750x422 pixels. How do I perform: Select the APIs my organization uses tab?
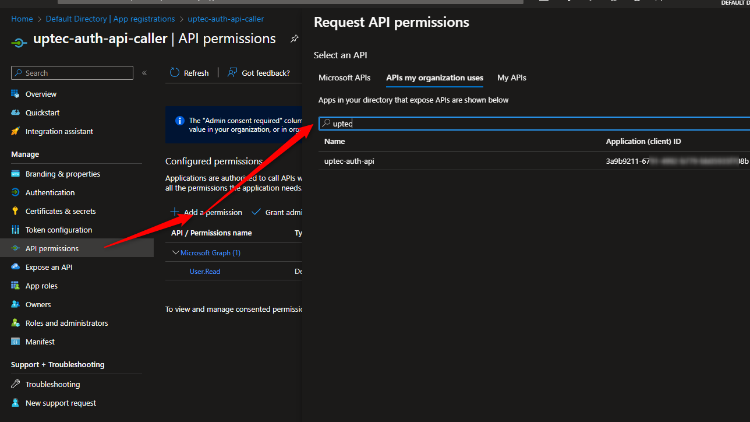tap(434, 78)
